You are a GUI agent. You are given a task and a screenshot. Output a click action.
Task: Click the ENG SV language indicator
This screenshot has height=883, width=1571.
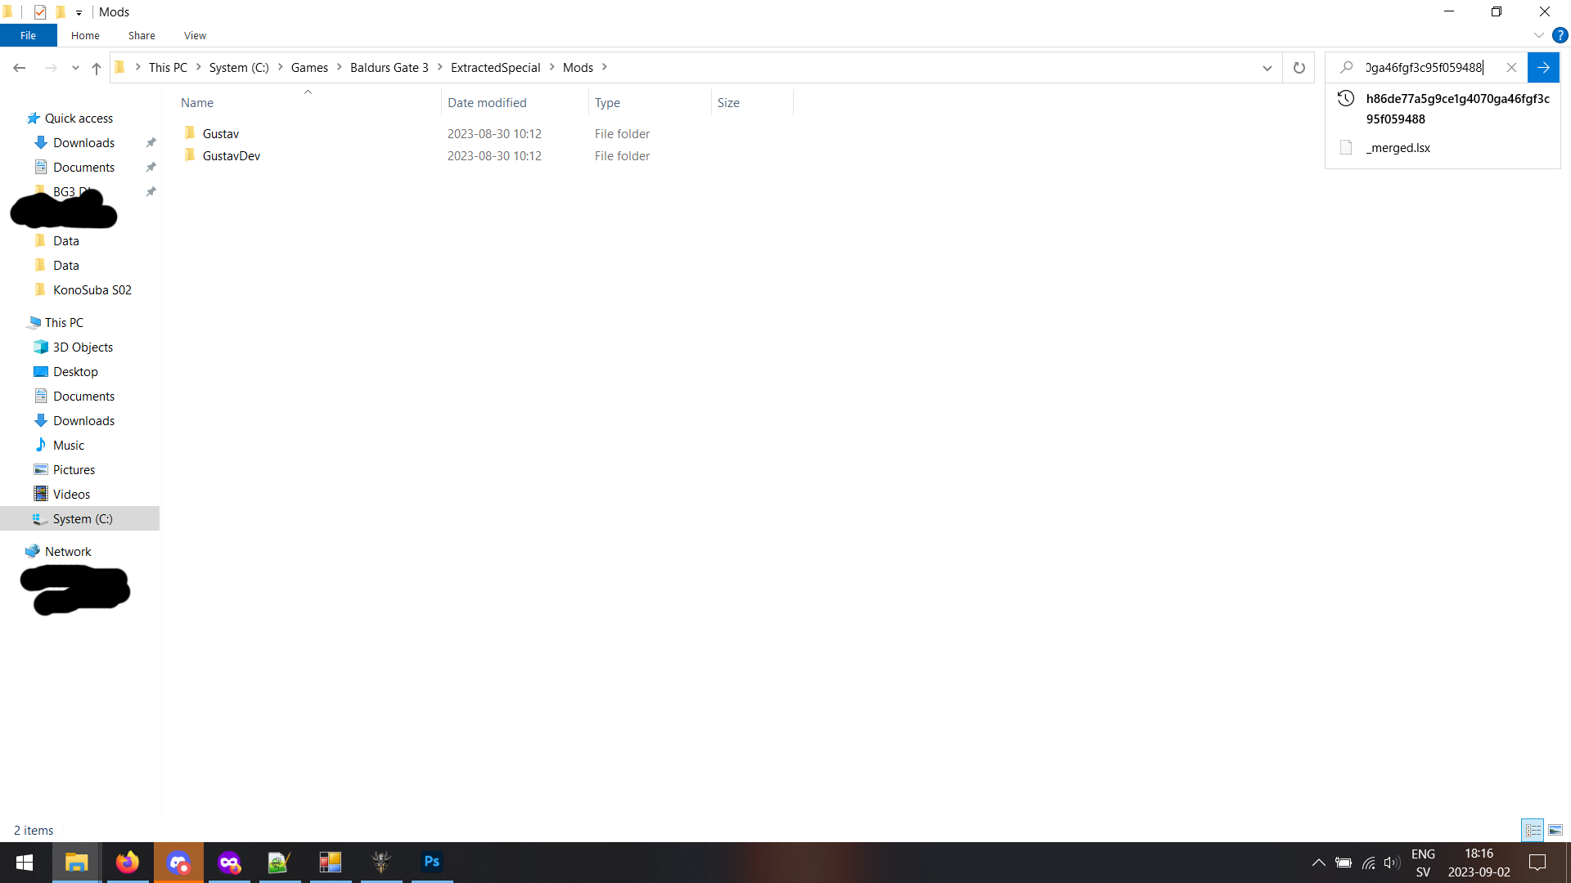(1424, 863)
